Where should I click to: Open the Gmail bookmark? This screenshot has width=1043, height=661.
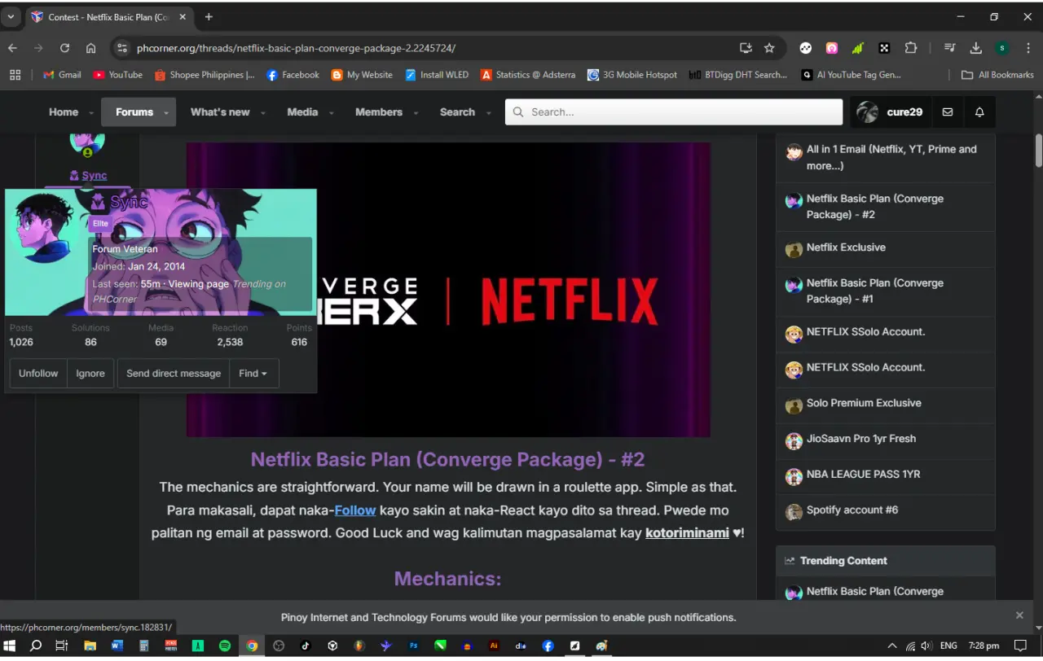coord(62,75)
